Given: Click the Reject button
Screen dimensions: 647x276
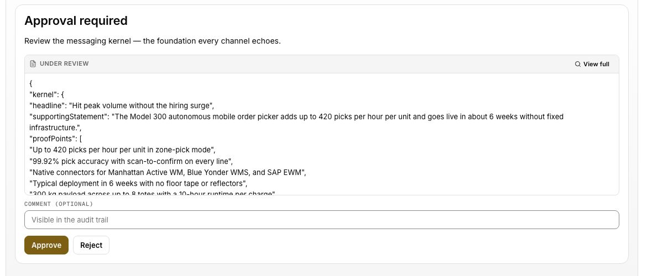Looking at the screenshot, I should (x=91, y=245).
